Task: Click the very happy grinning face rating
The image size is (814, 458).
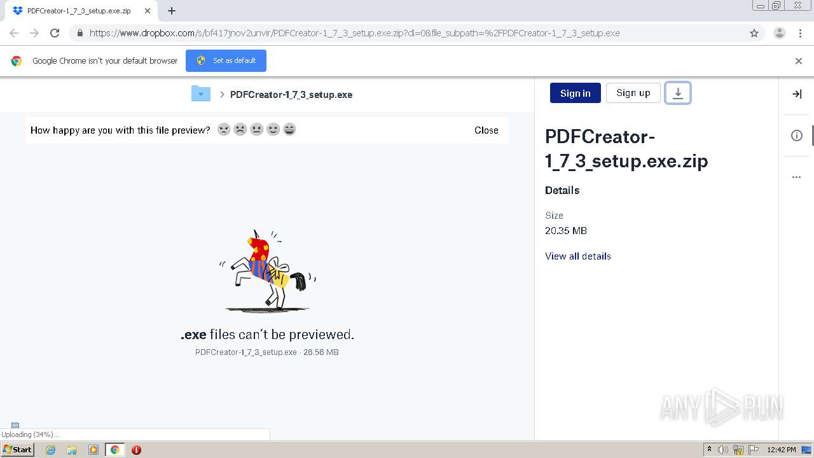Action: (289, 130)
